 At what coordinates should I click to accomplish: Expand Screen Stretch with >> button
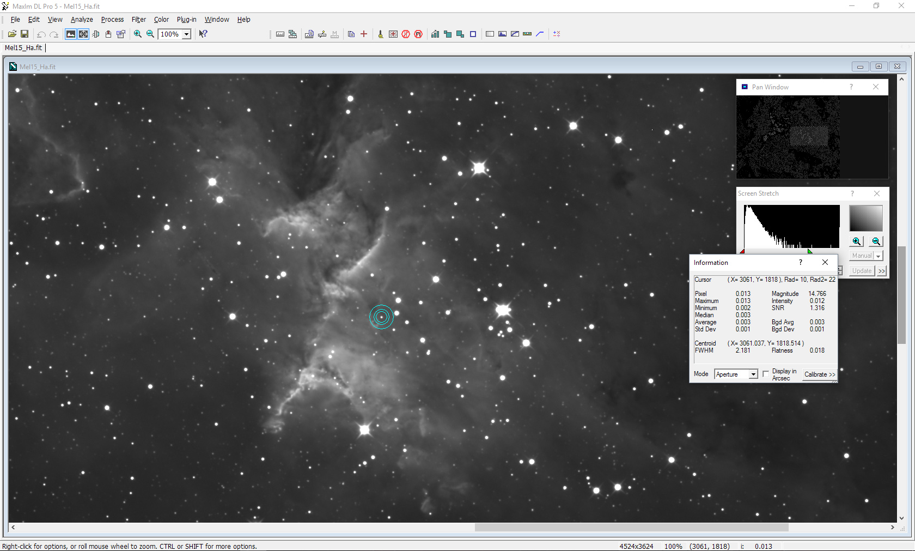click(882, 271)
